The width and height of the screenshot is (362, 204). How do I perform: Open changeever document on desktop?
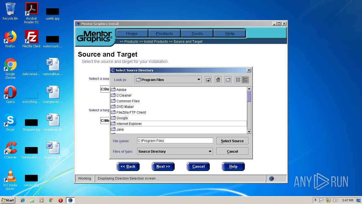(x=53, y=95)
